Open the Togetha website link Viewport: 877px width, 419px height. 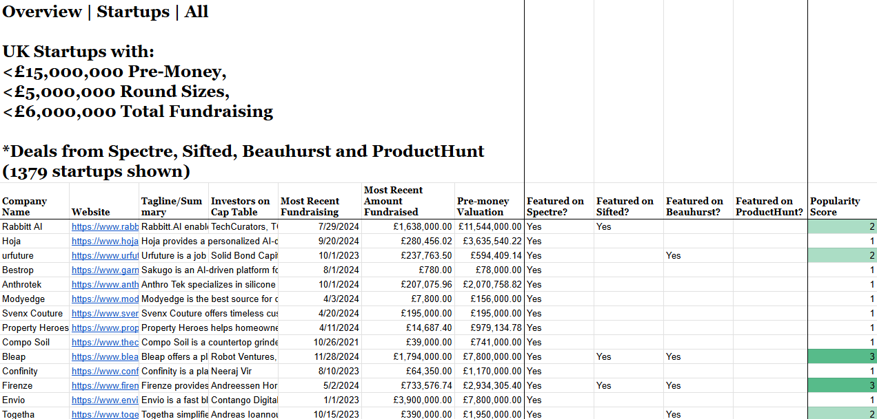point(105,414)
